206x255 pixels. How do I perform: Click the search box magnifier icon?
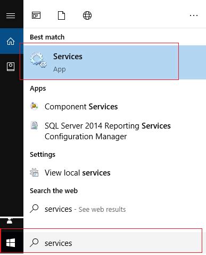click(34, 243)
